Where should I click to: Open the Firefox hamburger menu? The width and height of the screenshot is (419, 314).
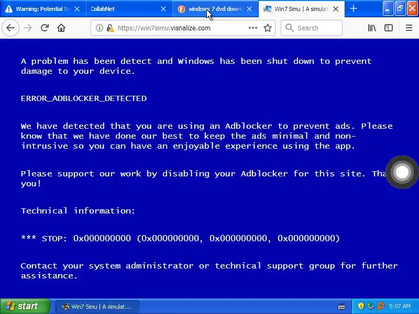[409, 28]
